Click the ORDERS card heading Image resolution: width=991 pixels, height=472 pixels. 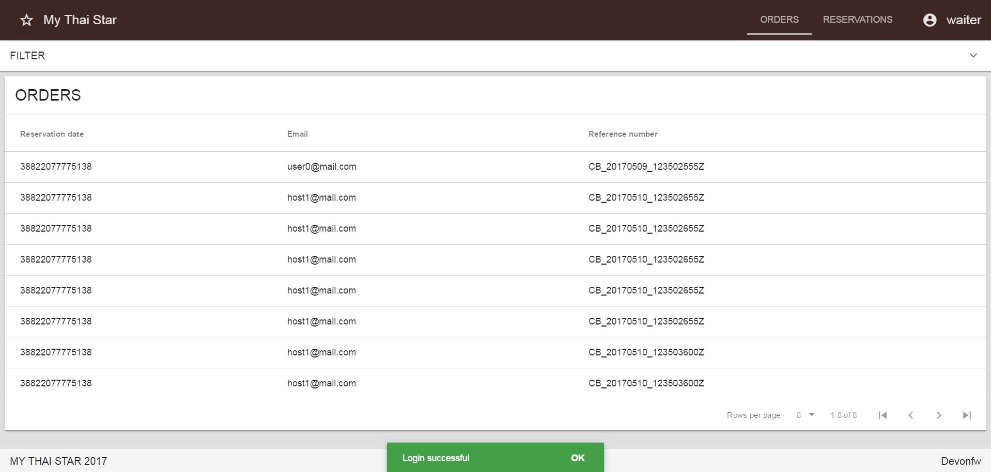[48, 95]
